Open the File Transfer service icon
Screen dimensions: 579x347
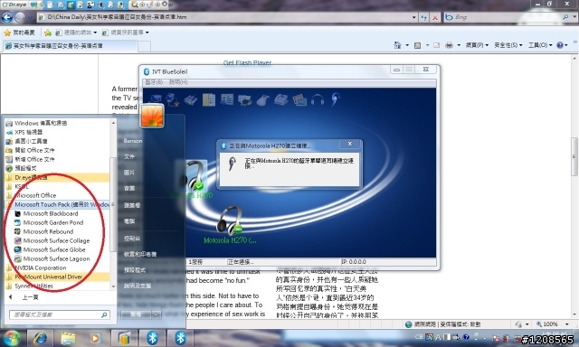(209, 99)
